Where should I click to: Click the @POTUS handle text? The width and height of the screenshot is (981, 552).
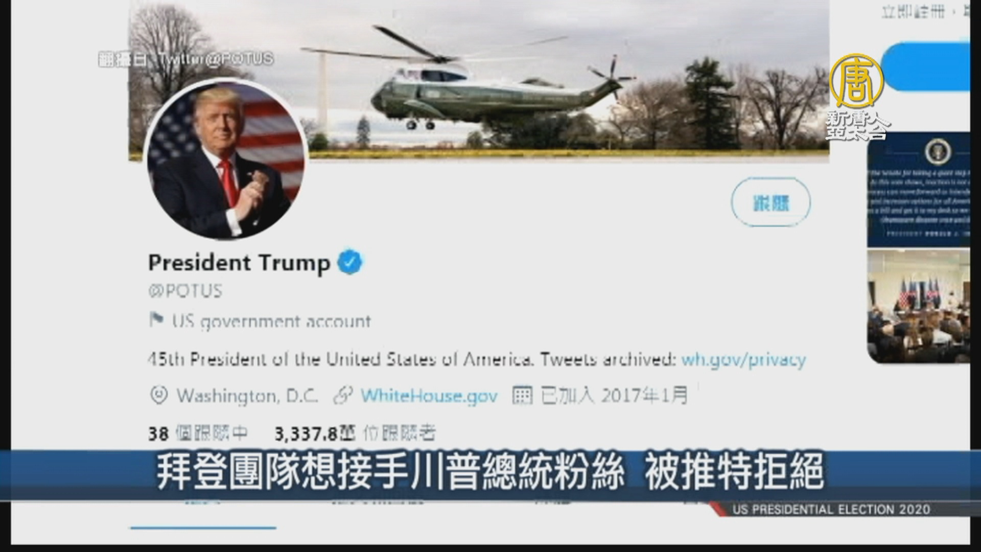click(x=185, y=291)
